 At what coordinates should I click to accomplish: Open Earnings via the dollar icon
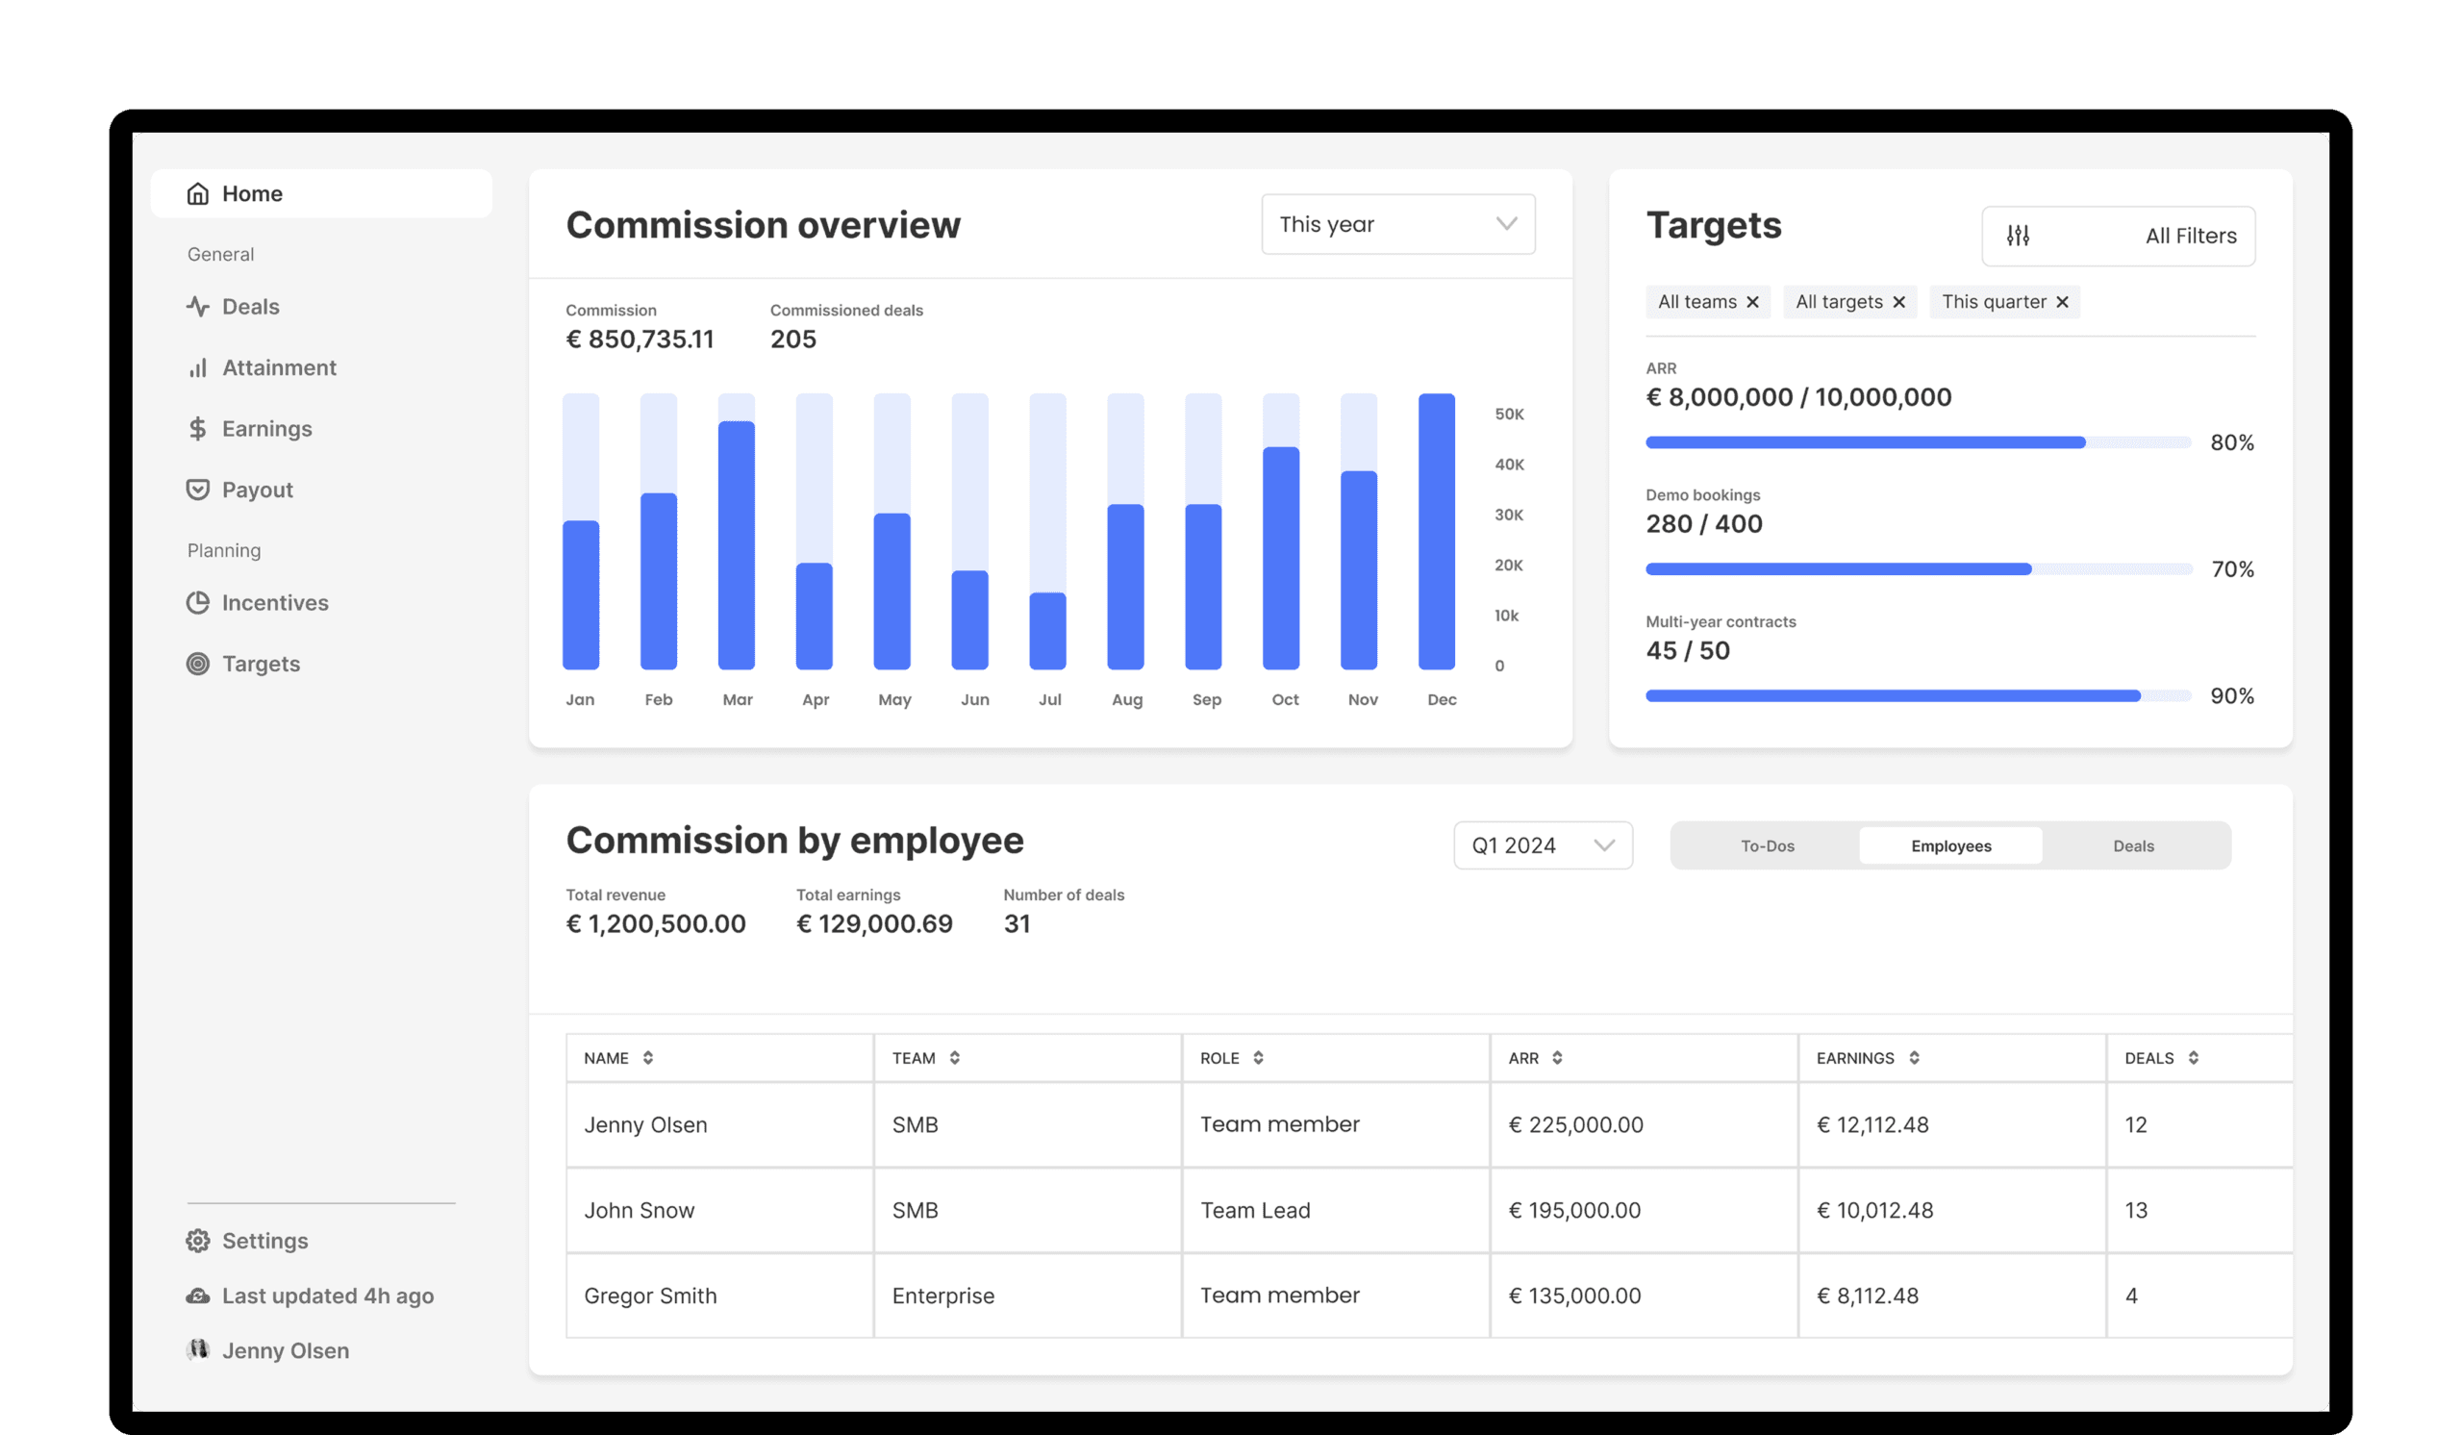pyautogui.click(x=198, y=428)
